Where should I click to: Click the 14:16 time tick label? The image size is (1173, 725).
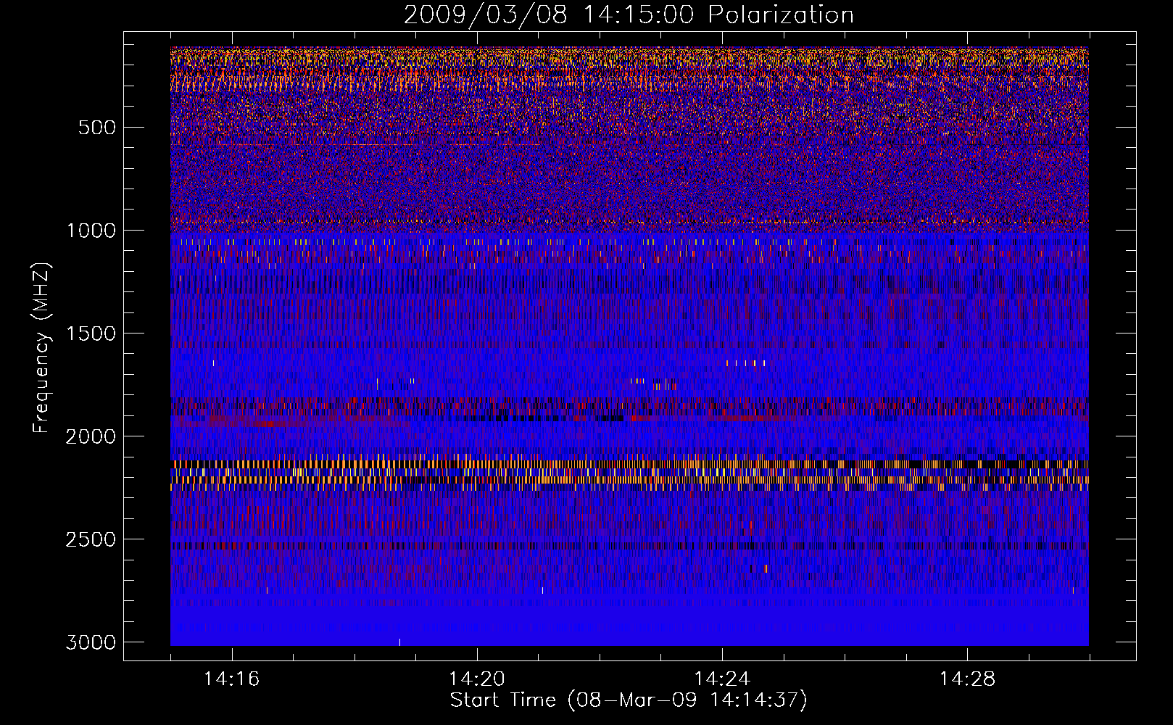coord(231,679)
